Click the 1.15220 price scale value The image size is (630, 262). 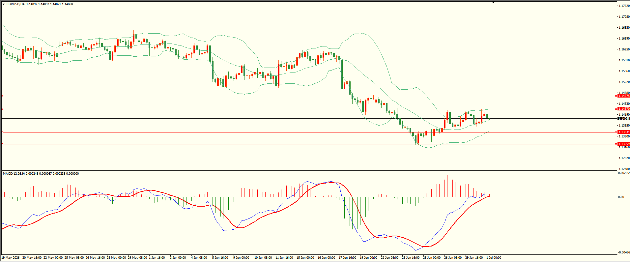(624, 82)
